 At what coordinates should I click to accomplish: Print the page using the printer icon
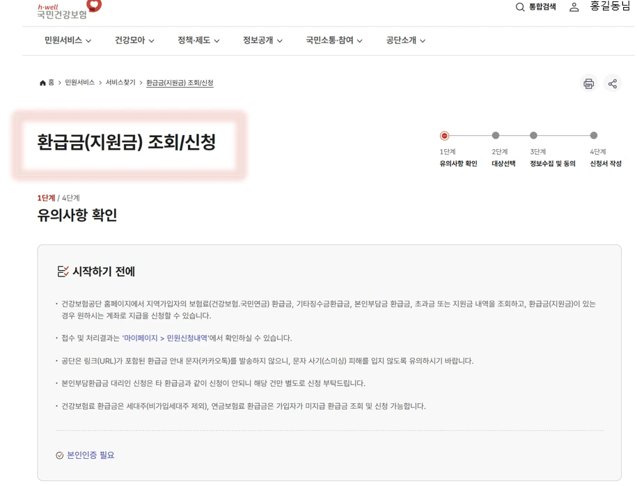tap(588, 83)
